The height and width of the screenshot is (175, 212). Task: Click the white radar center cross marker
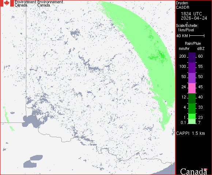tap(88, 87)
